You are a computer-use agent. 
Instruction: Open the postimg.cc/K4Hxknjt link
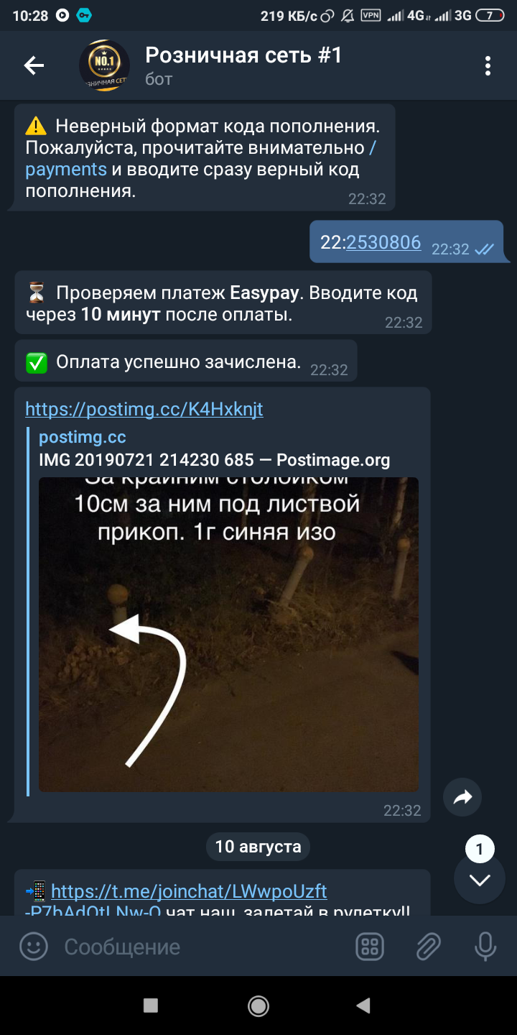click(144, 409)
